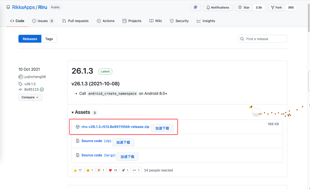The height and width of the screenshot is (189, 310).
Task: Open the Projects tab
Action: click(x=132, y=21)
